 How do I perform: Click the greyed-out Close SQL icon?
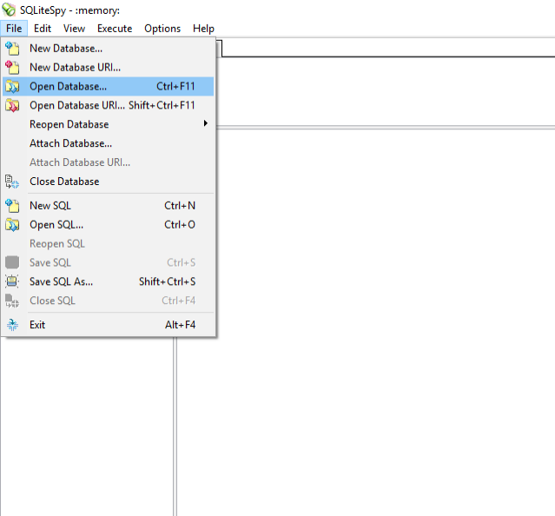pos(12,301)
